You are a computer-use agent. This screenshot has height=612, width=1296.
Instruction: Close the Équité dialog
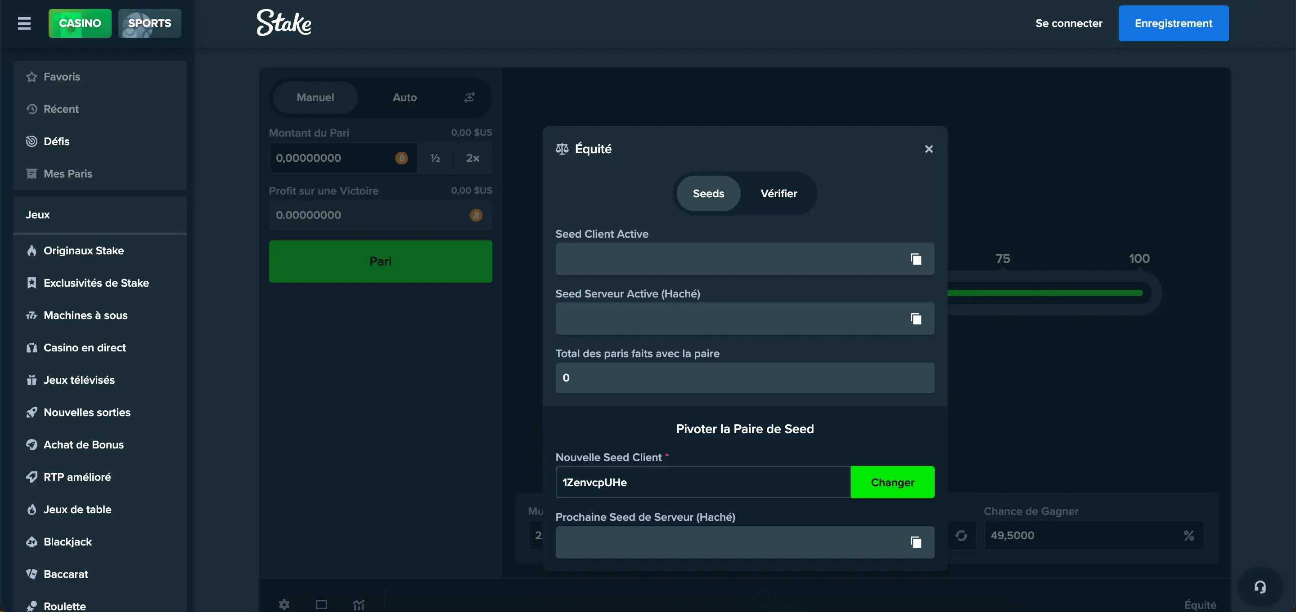(x=929, y=149)
